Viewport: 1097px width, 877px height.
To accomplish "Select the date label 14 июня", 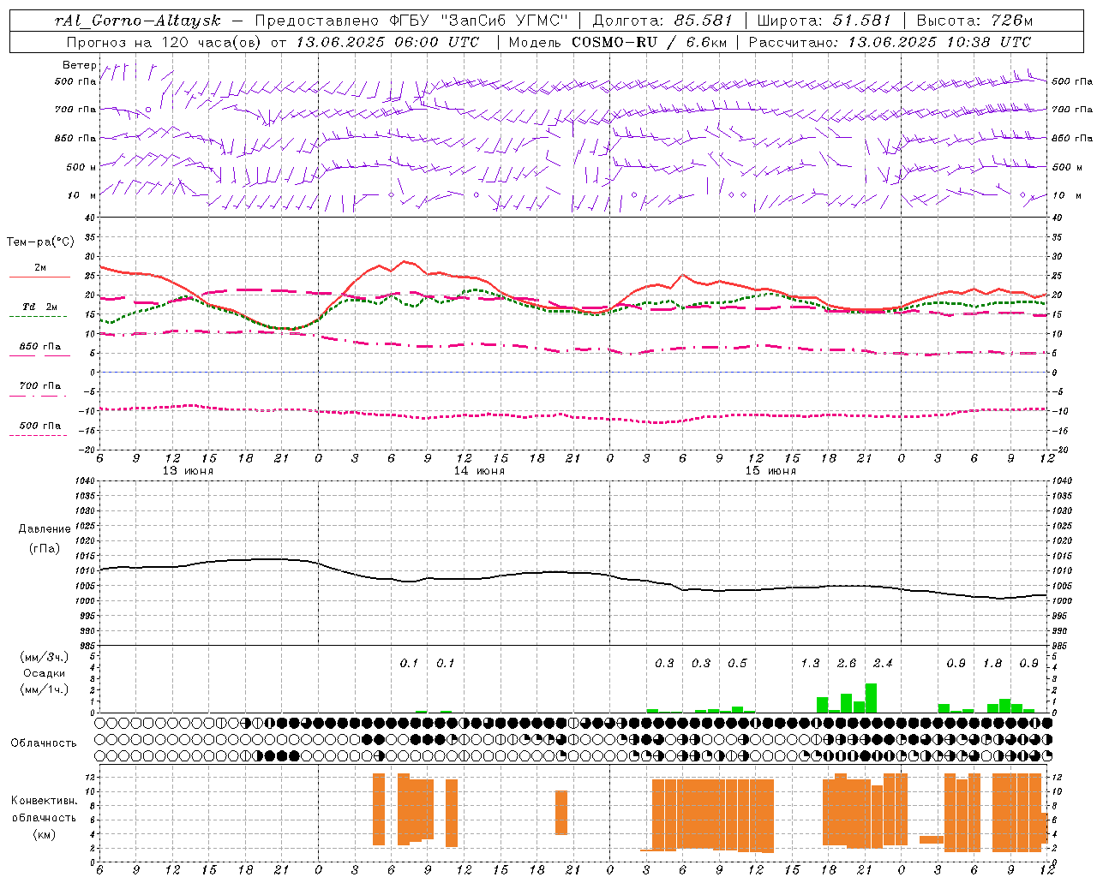I will point(479,471).
